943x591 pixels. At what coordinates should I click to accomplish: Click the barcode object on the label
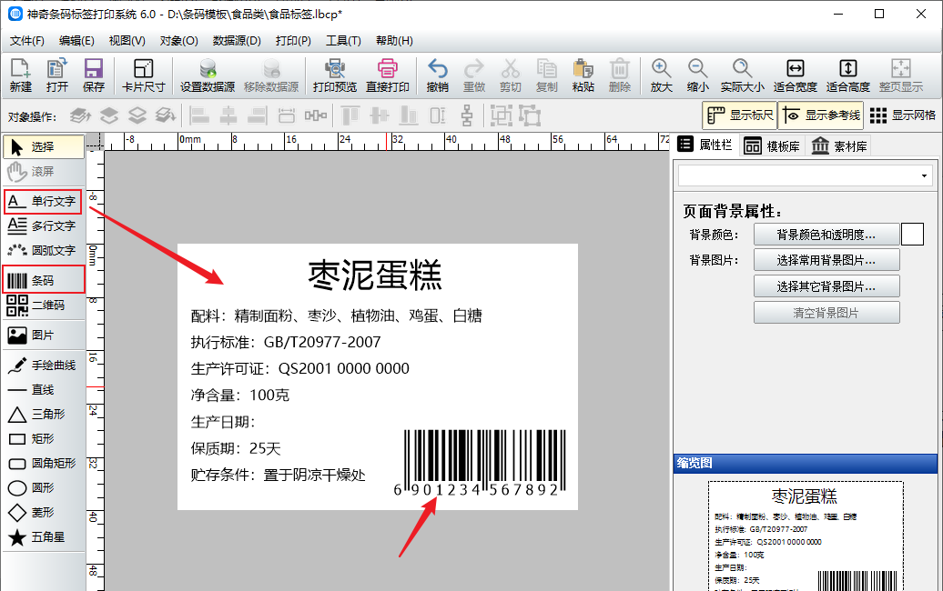coord(482,463)
